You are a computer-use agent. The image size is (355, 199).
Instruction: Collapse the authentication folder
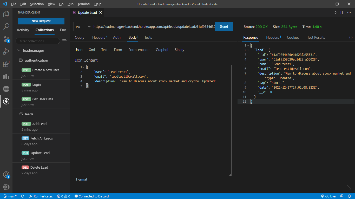click(21, 60)
